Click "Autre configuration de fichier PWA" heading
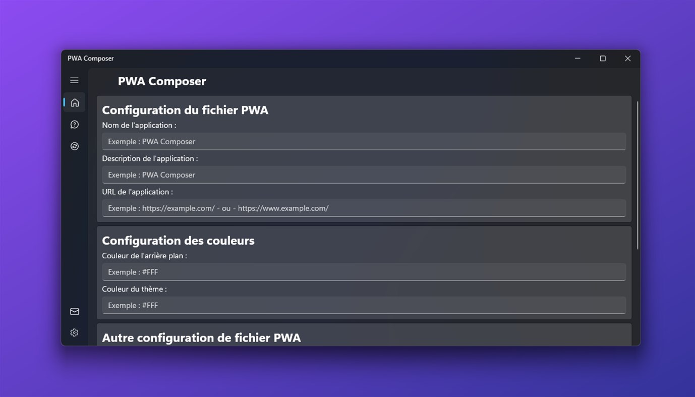Screen dimensions: 695x397 point(201,337)
